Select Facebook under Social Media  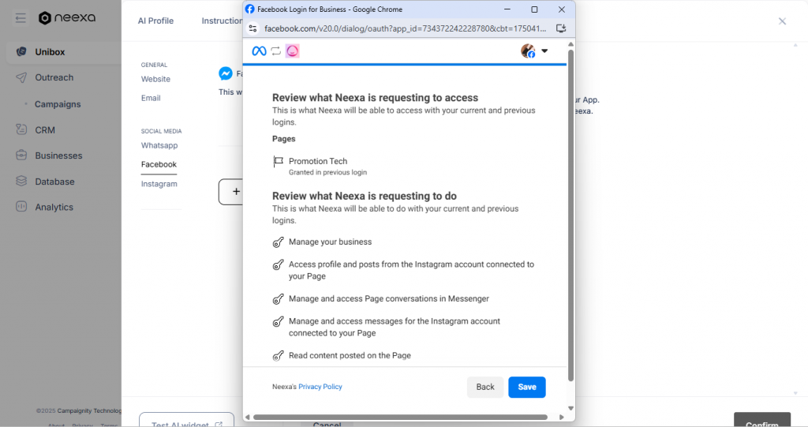(159, 164)
